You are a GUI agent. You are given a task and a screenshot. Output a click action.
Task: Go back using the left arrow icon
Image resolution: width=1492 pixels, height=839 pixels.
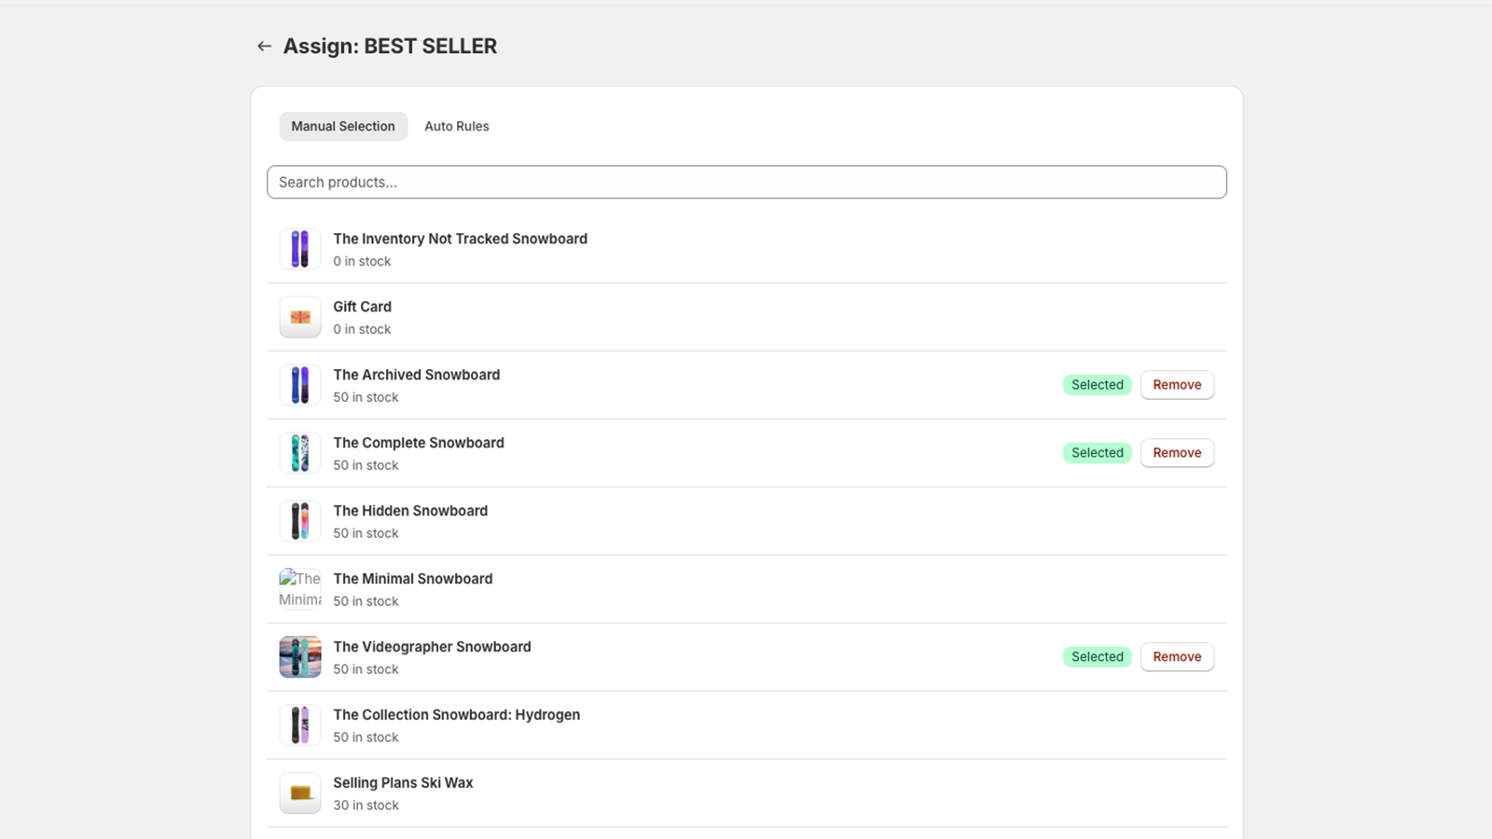coord(264,46)
